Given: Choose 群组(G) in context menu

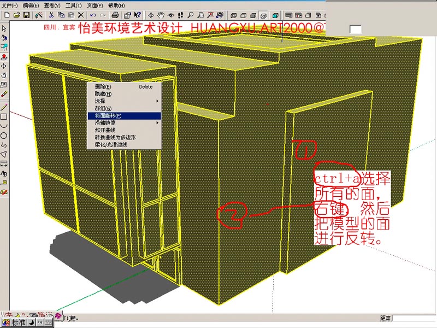Looking at the screenshot, I should 125,108.
